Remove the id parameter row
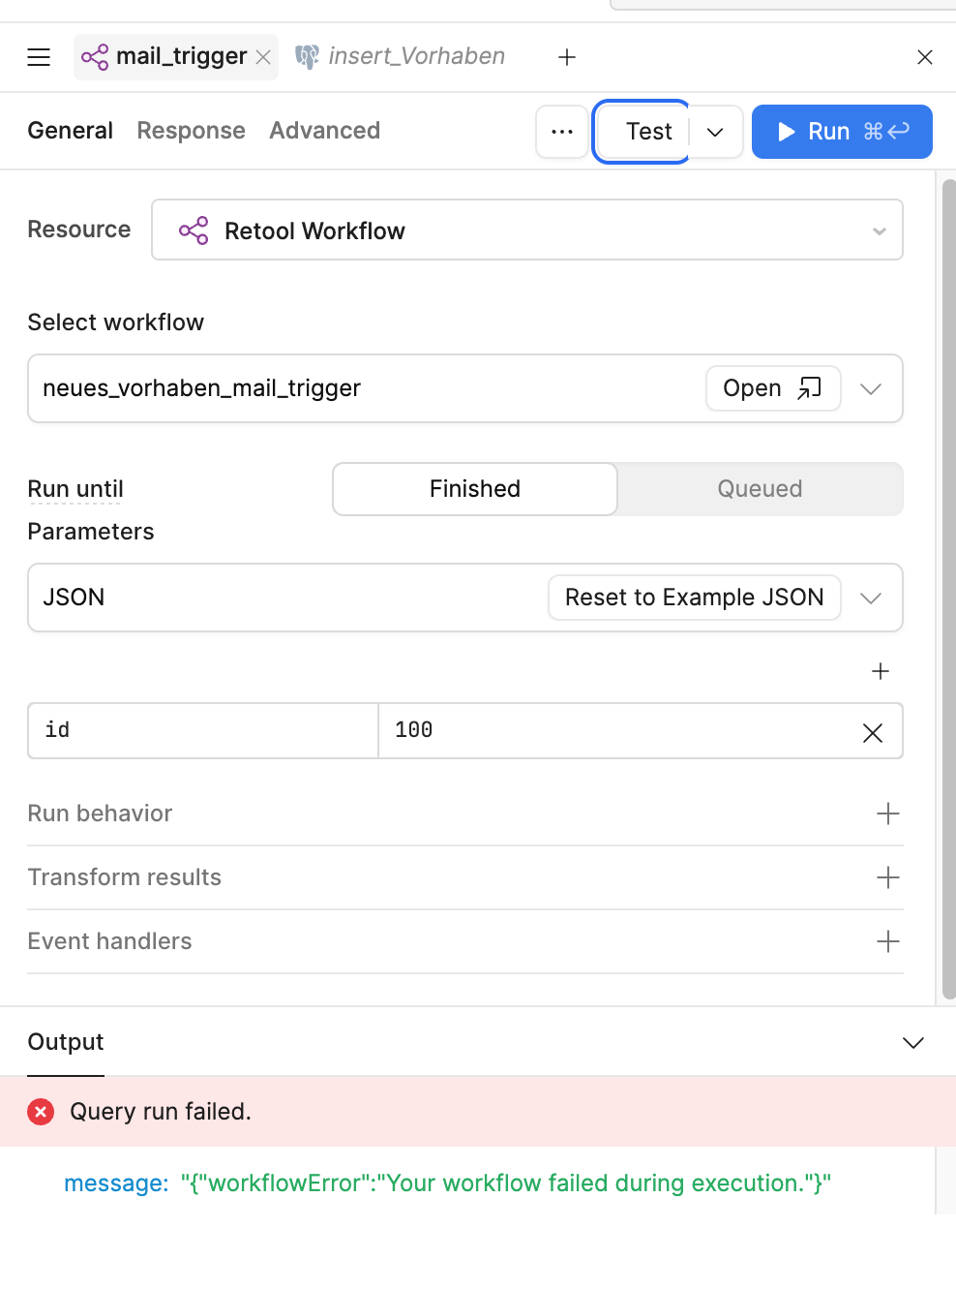 coord(872,733)
